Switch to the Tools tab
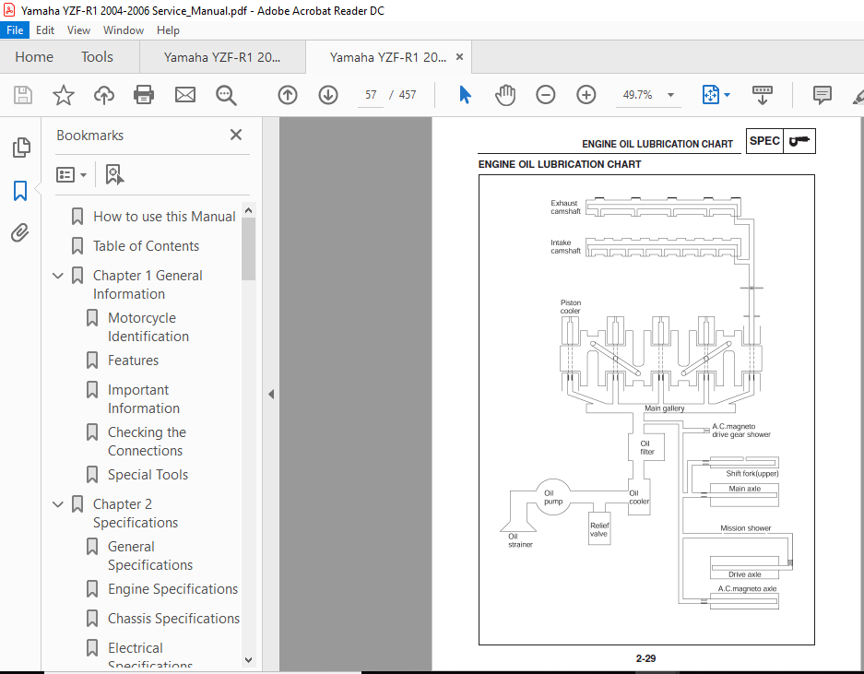The height and width of the screenshot is (674, 864). point(97,57)
